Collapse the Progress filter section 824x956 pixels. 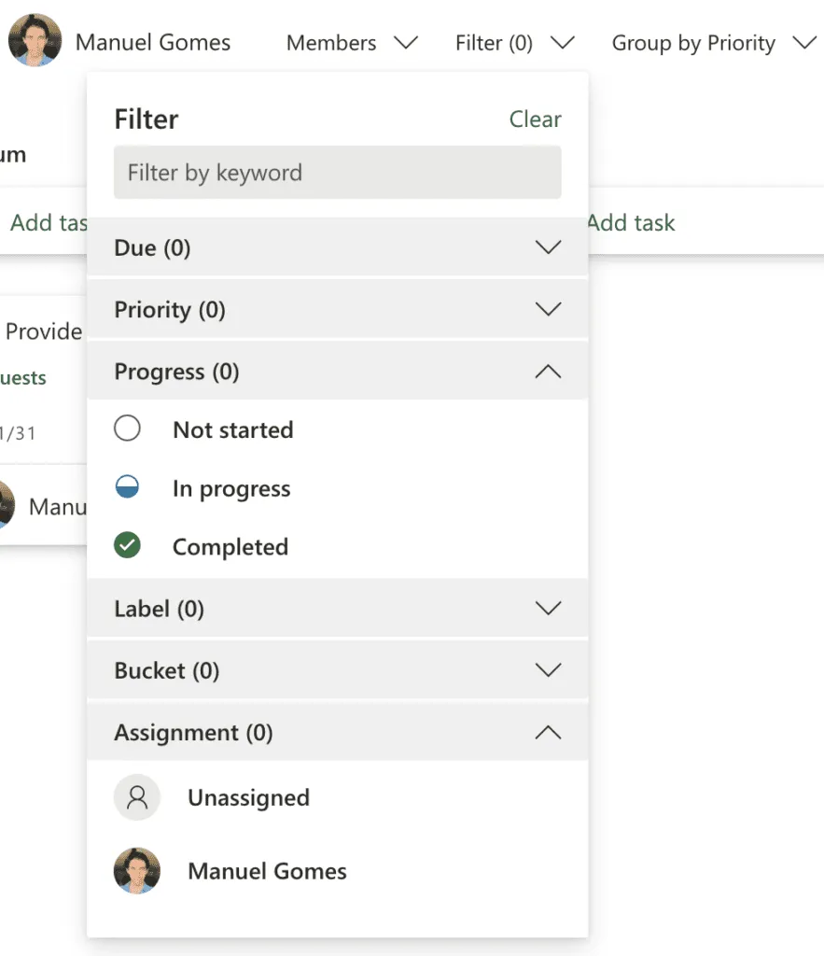coord(337,372)
